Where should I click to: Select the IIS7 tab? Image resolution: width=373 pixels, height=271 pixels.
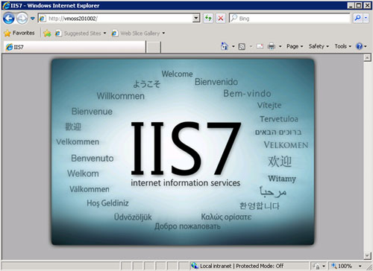tap(75, 47)
